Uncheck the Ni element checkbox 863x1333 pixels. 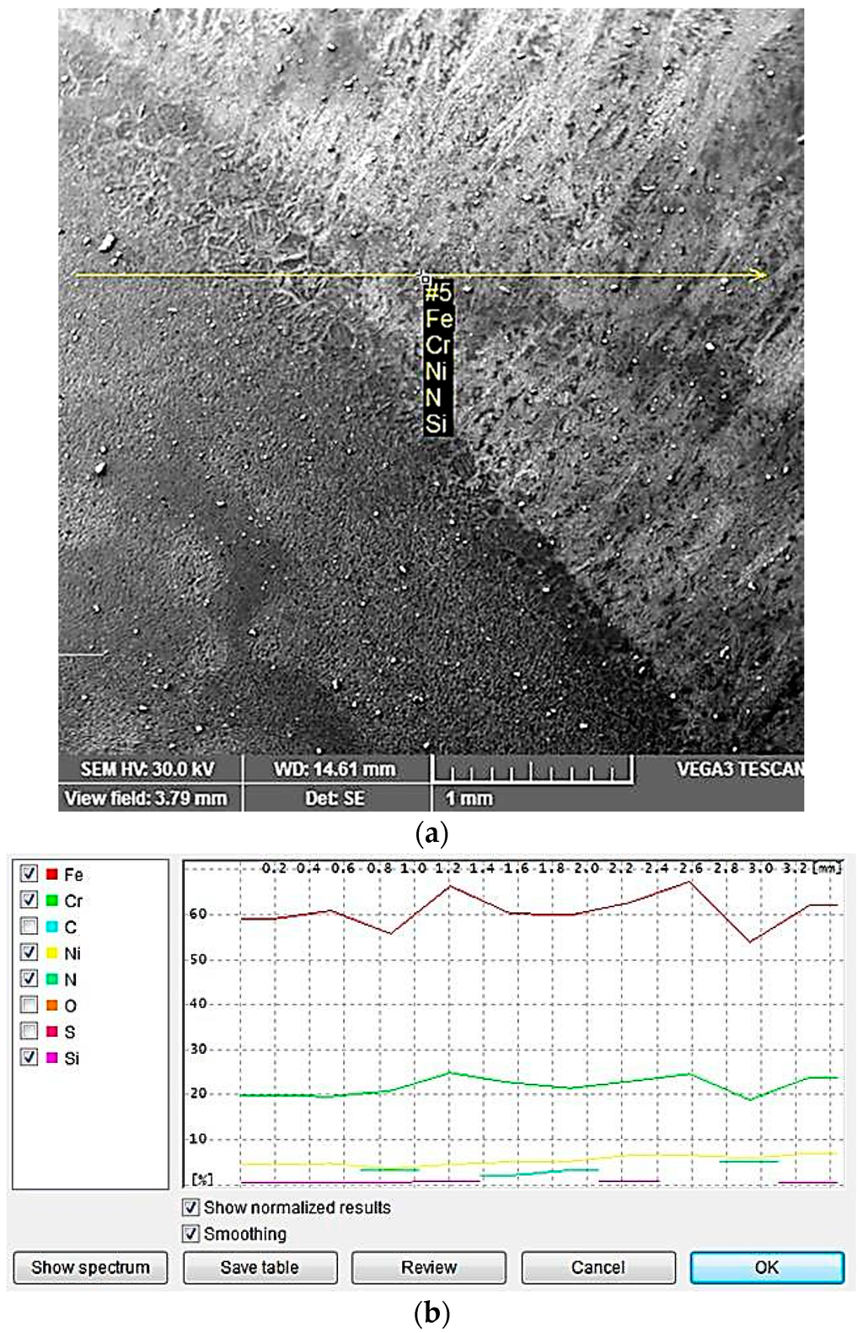(x=29, y=953)
